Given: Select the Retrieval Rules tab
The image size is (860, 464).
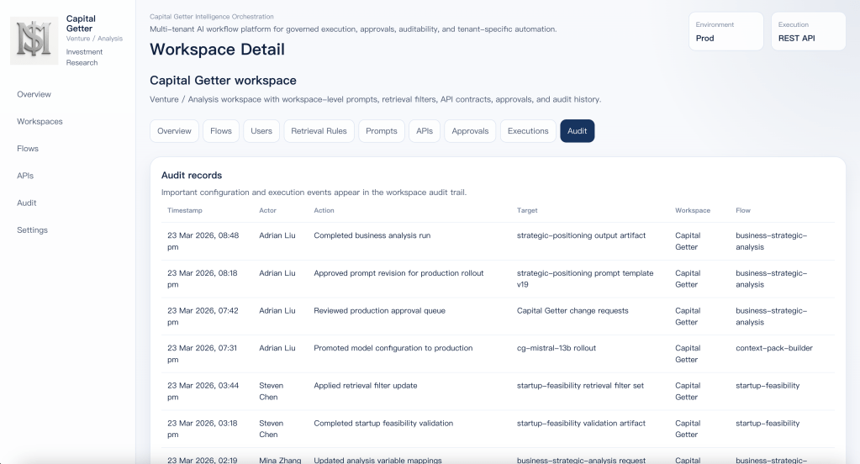Looking at the screenshot, I should (319, 131).
